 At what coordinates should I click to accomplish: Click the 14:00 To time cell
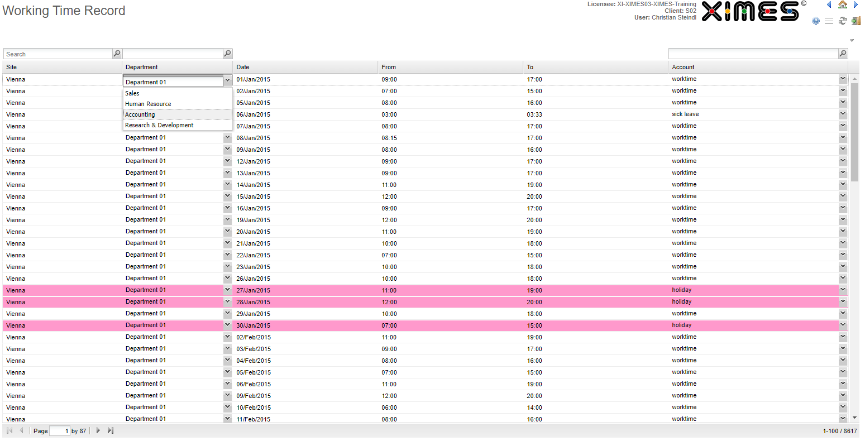point(596,408)
